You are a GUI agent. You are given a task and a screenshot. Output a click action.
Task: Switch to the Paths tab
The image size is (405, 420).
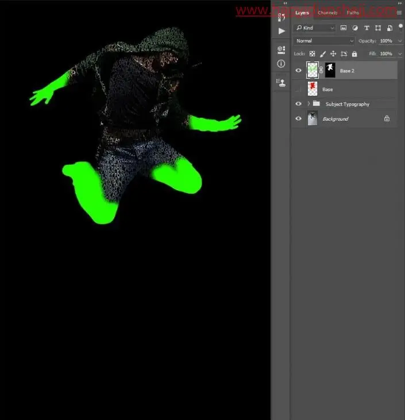[353, 13]
